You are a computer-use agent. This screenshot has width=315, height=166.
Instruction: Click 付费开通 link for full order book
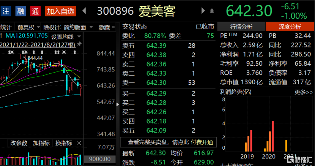(x=202, y=142)
